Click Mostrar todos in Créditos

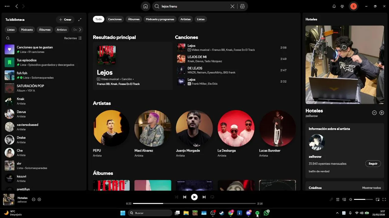371,188
